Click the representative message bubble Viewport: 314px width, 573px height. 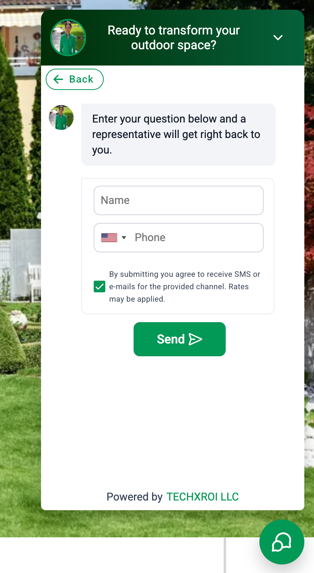click(x=178, y=135)
